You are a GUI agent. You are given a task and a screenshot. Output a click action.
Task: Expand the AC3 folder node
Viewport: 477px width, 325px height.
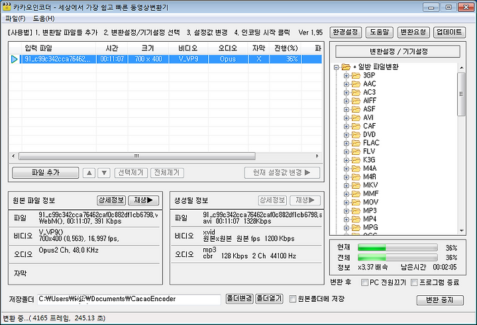(346, 93)
